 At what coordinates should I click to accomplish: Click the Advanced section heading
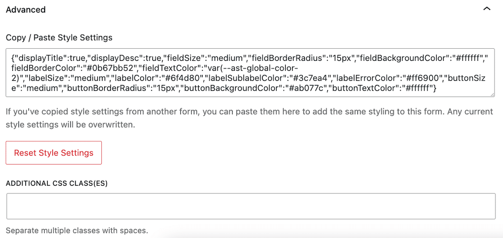[26, 10]
